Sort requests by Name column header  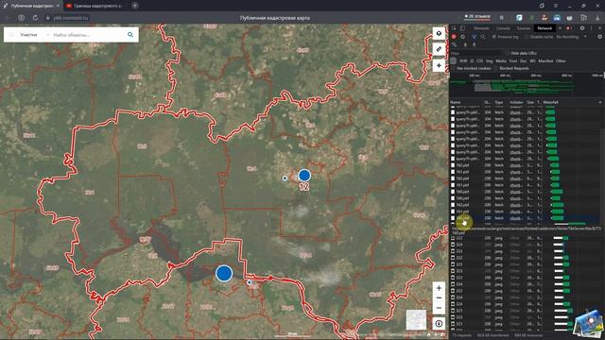coord(456,102)
